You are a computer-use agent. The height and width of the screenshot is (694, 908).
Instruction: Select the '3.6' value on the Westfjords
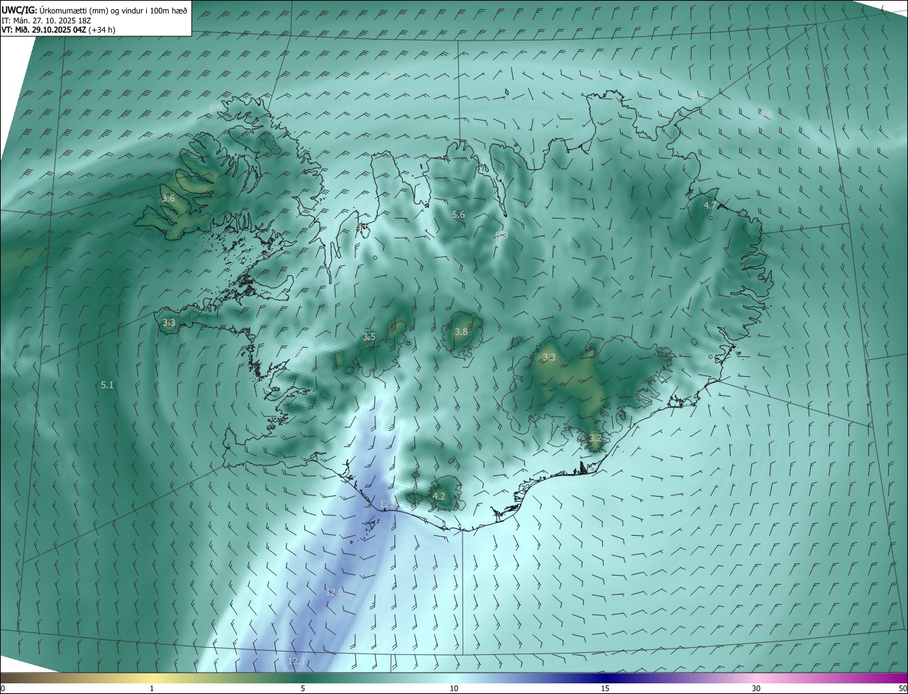(x=168, y=199)
